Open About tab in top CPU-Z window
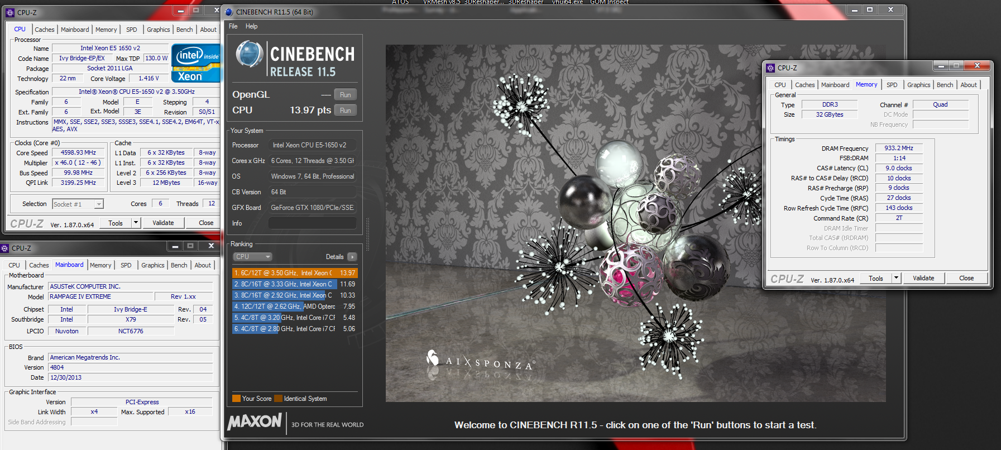This screenshot has height=450, width=1001. pyautogui.click(x=208, y=30)
